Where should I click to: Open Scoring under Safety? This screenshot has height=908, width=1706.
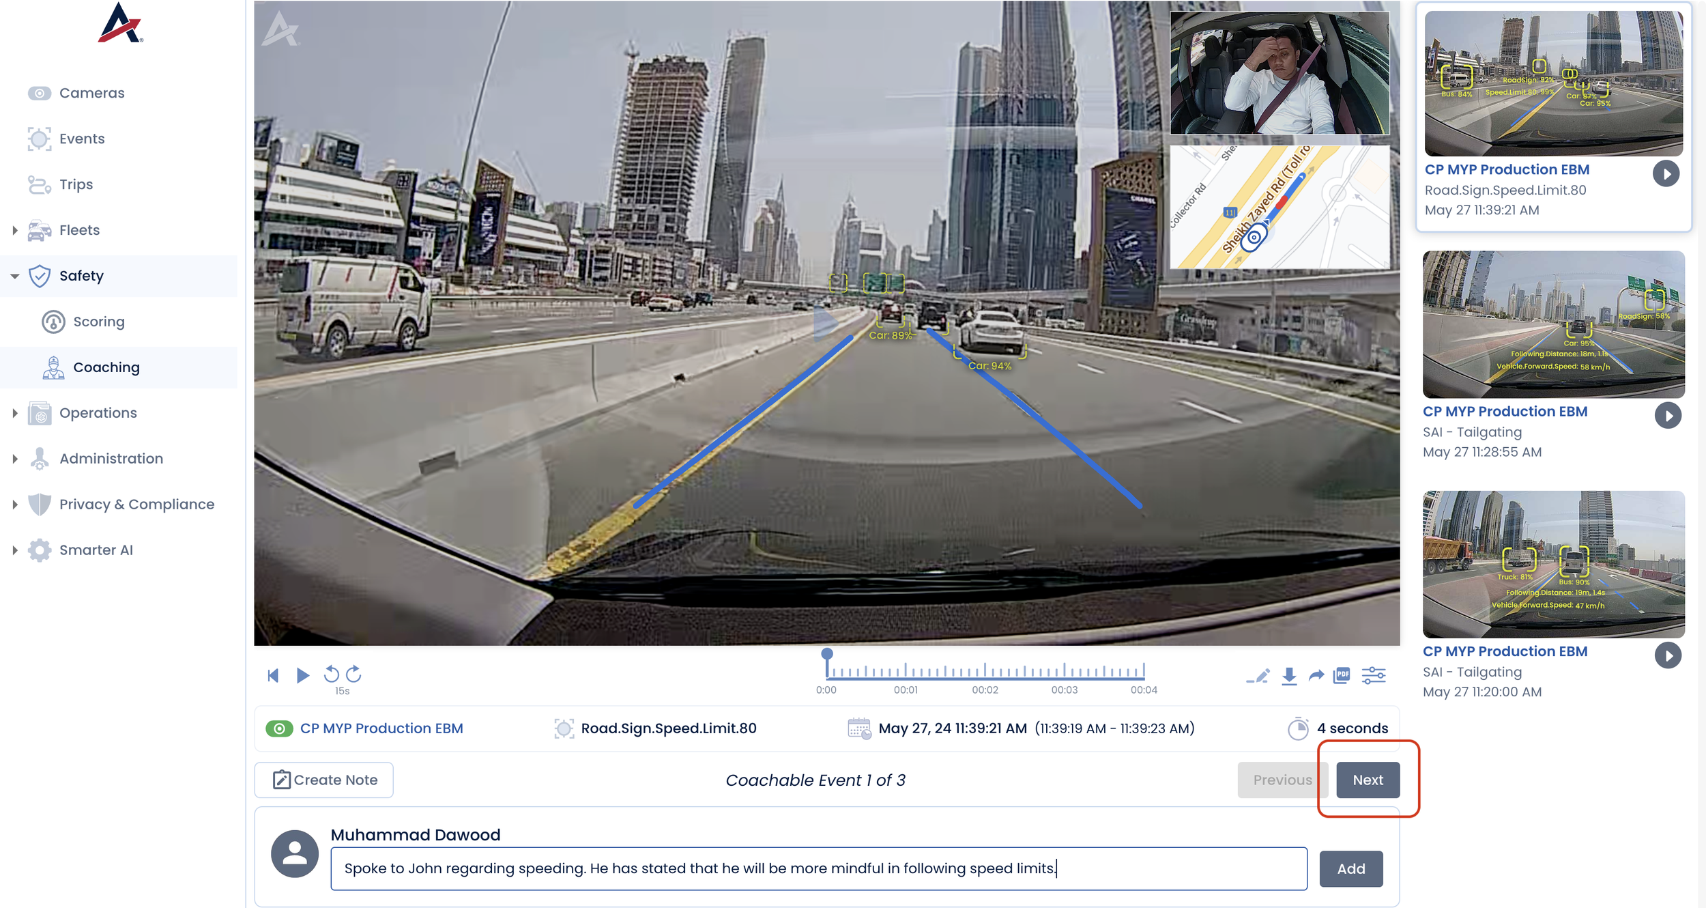[98, 322]
